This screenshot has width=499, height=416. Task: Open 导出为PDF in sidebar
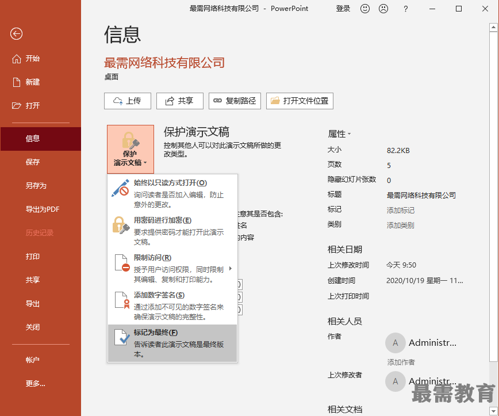point(41,209)
